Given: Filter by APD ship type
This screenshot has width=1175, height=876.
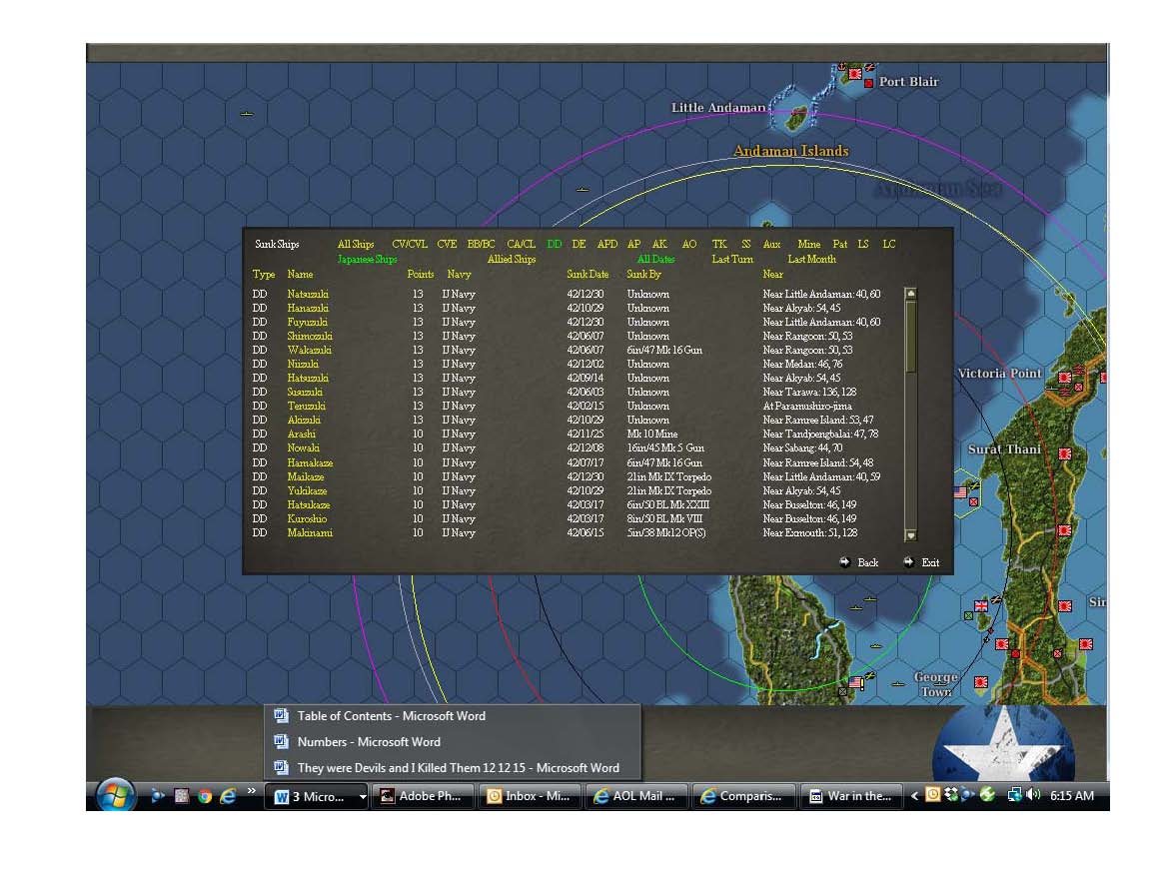Looking at the screenshot, I should [607, 245].
